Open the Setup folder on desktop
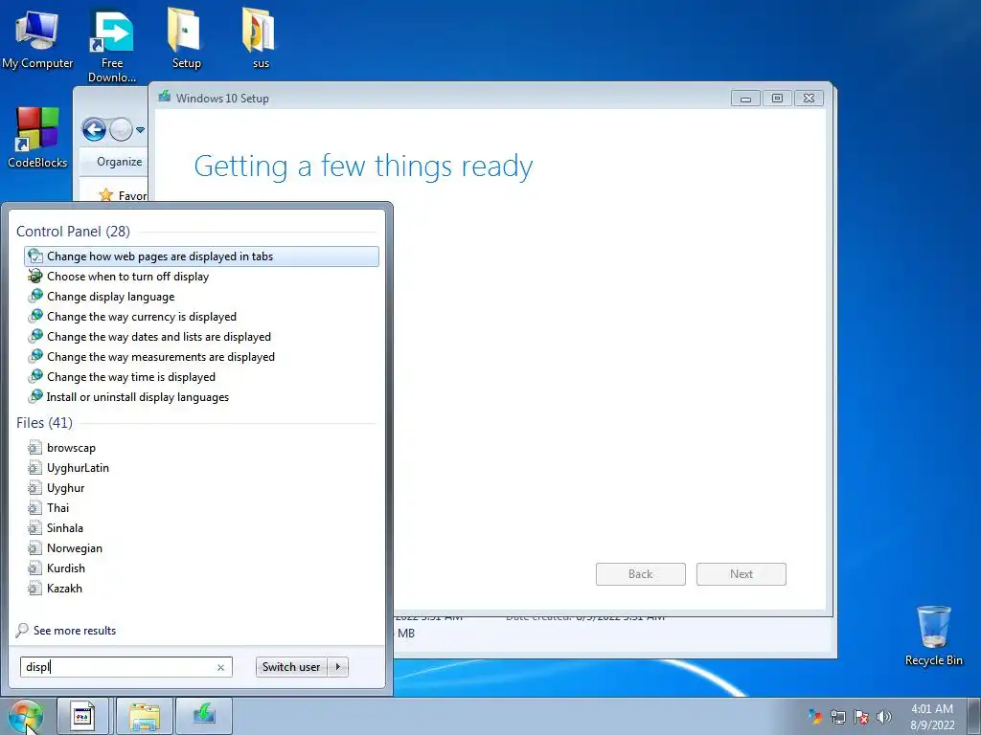Viewport: 981px width, 735px height. (186, 38)
